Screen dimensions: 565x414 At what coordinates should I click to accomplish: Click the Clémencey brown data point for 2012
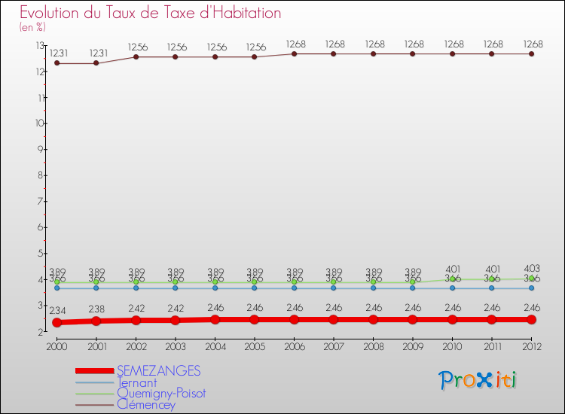tap(532, 53)
